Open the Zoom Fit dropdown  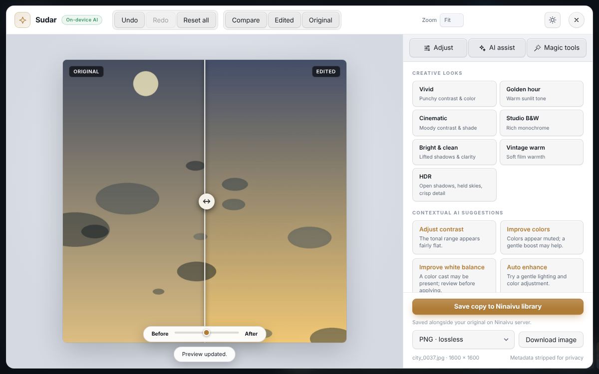(x=451, y=20)
